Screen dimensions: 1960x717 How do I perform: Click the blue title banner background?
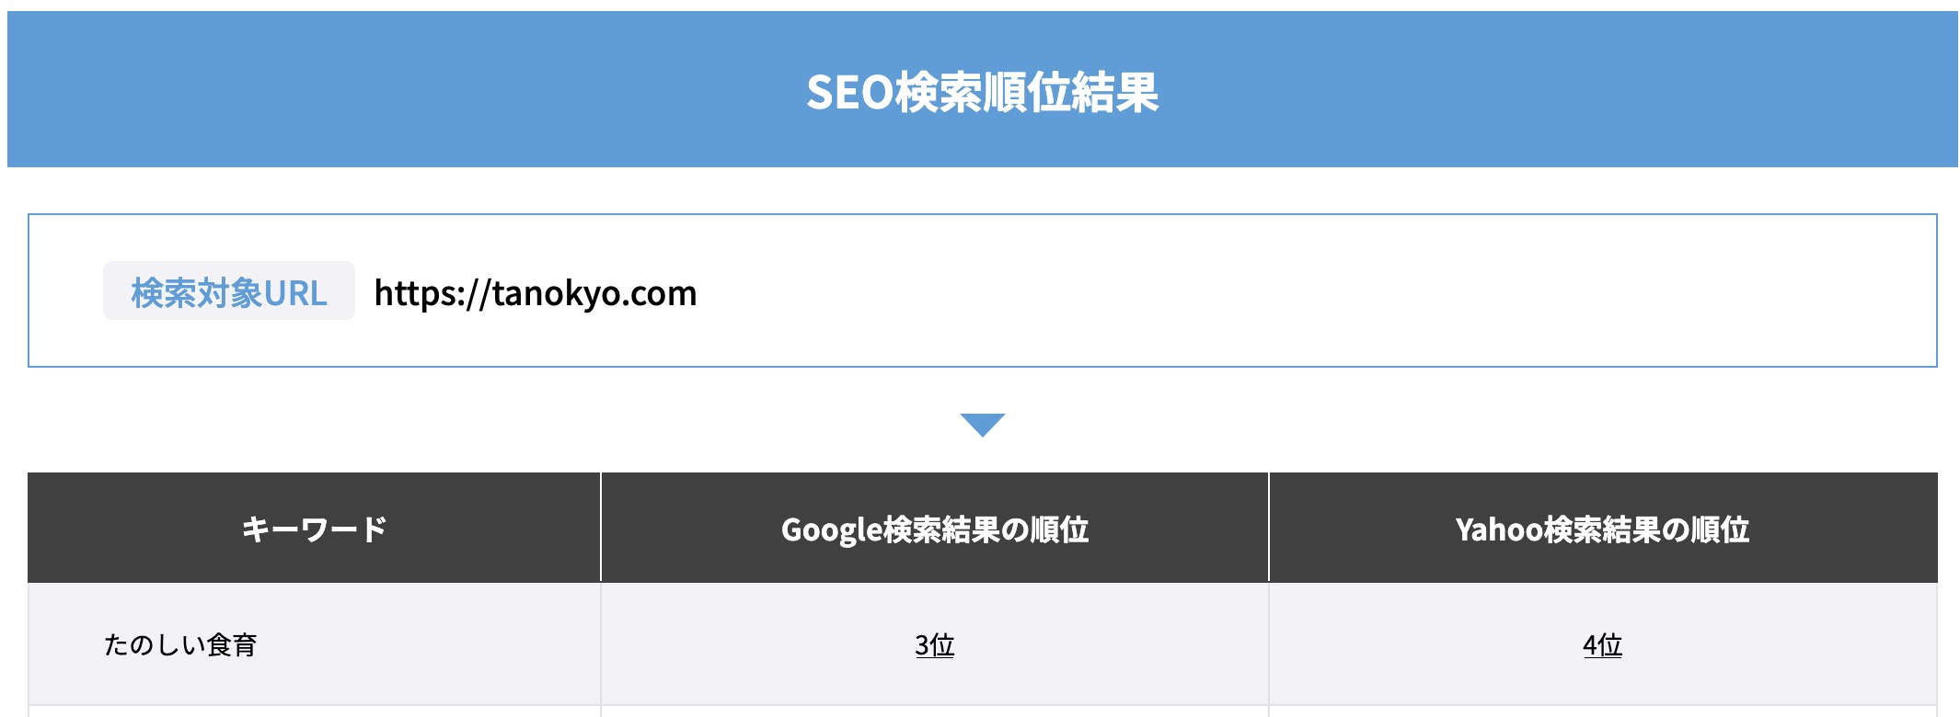tap(368, 92)
